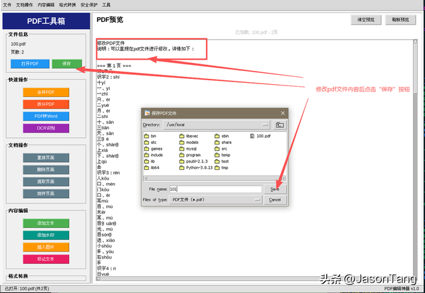Image resolution: width=425 pixels, height=293 pixels.
Task: Select the games folder icon
Action: [147, 148]
